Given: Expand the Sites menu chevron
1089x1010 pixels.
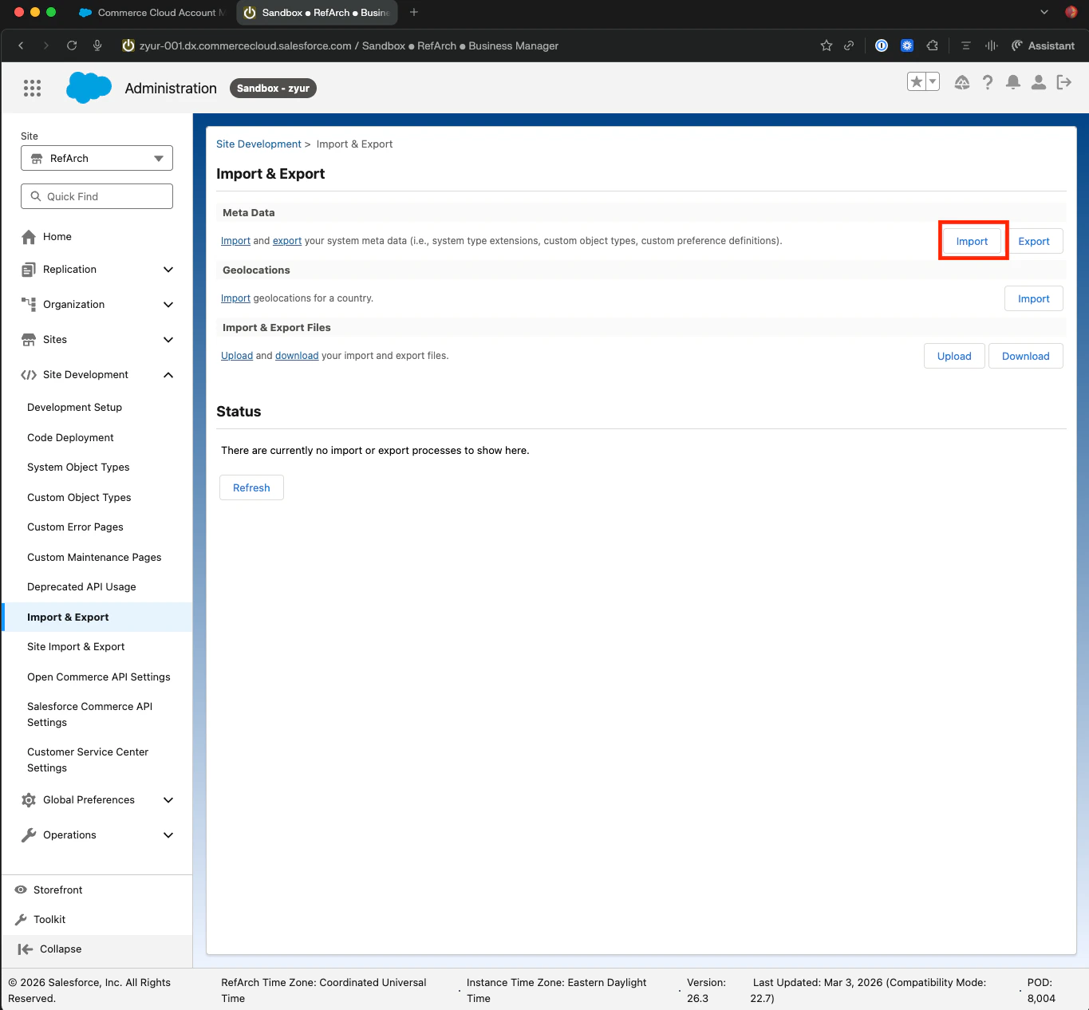Looking at the screenshot, I should tap(168, 340).
